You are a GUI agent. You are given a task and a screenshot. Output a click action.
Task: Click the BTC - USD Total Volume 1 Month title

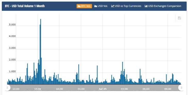pos(25,6)
